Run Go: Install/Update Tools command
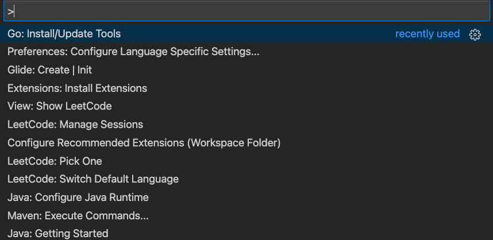This screenshot has width=493, height=240. coord(64,34)
